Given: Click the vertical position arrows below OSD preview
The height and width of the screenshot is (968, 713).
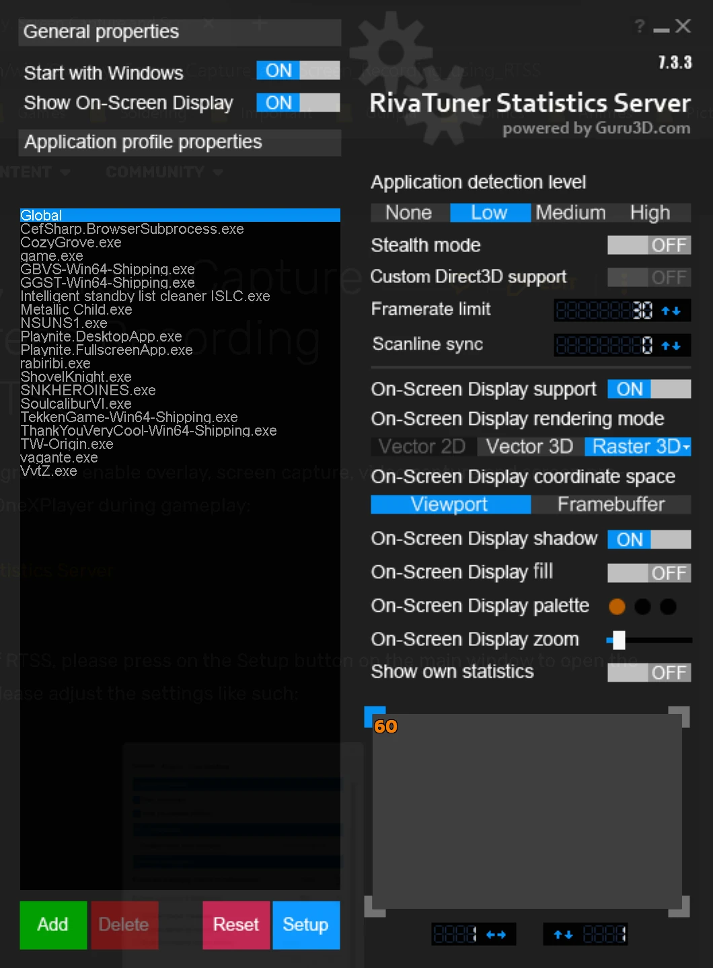Looking at the screenshot, I should point(564,934).
